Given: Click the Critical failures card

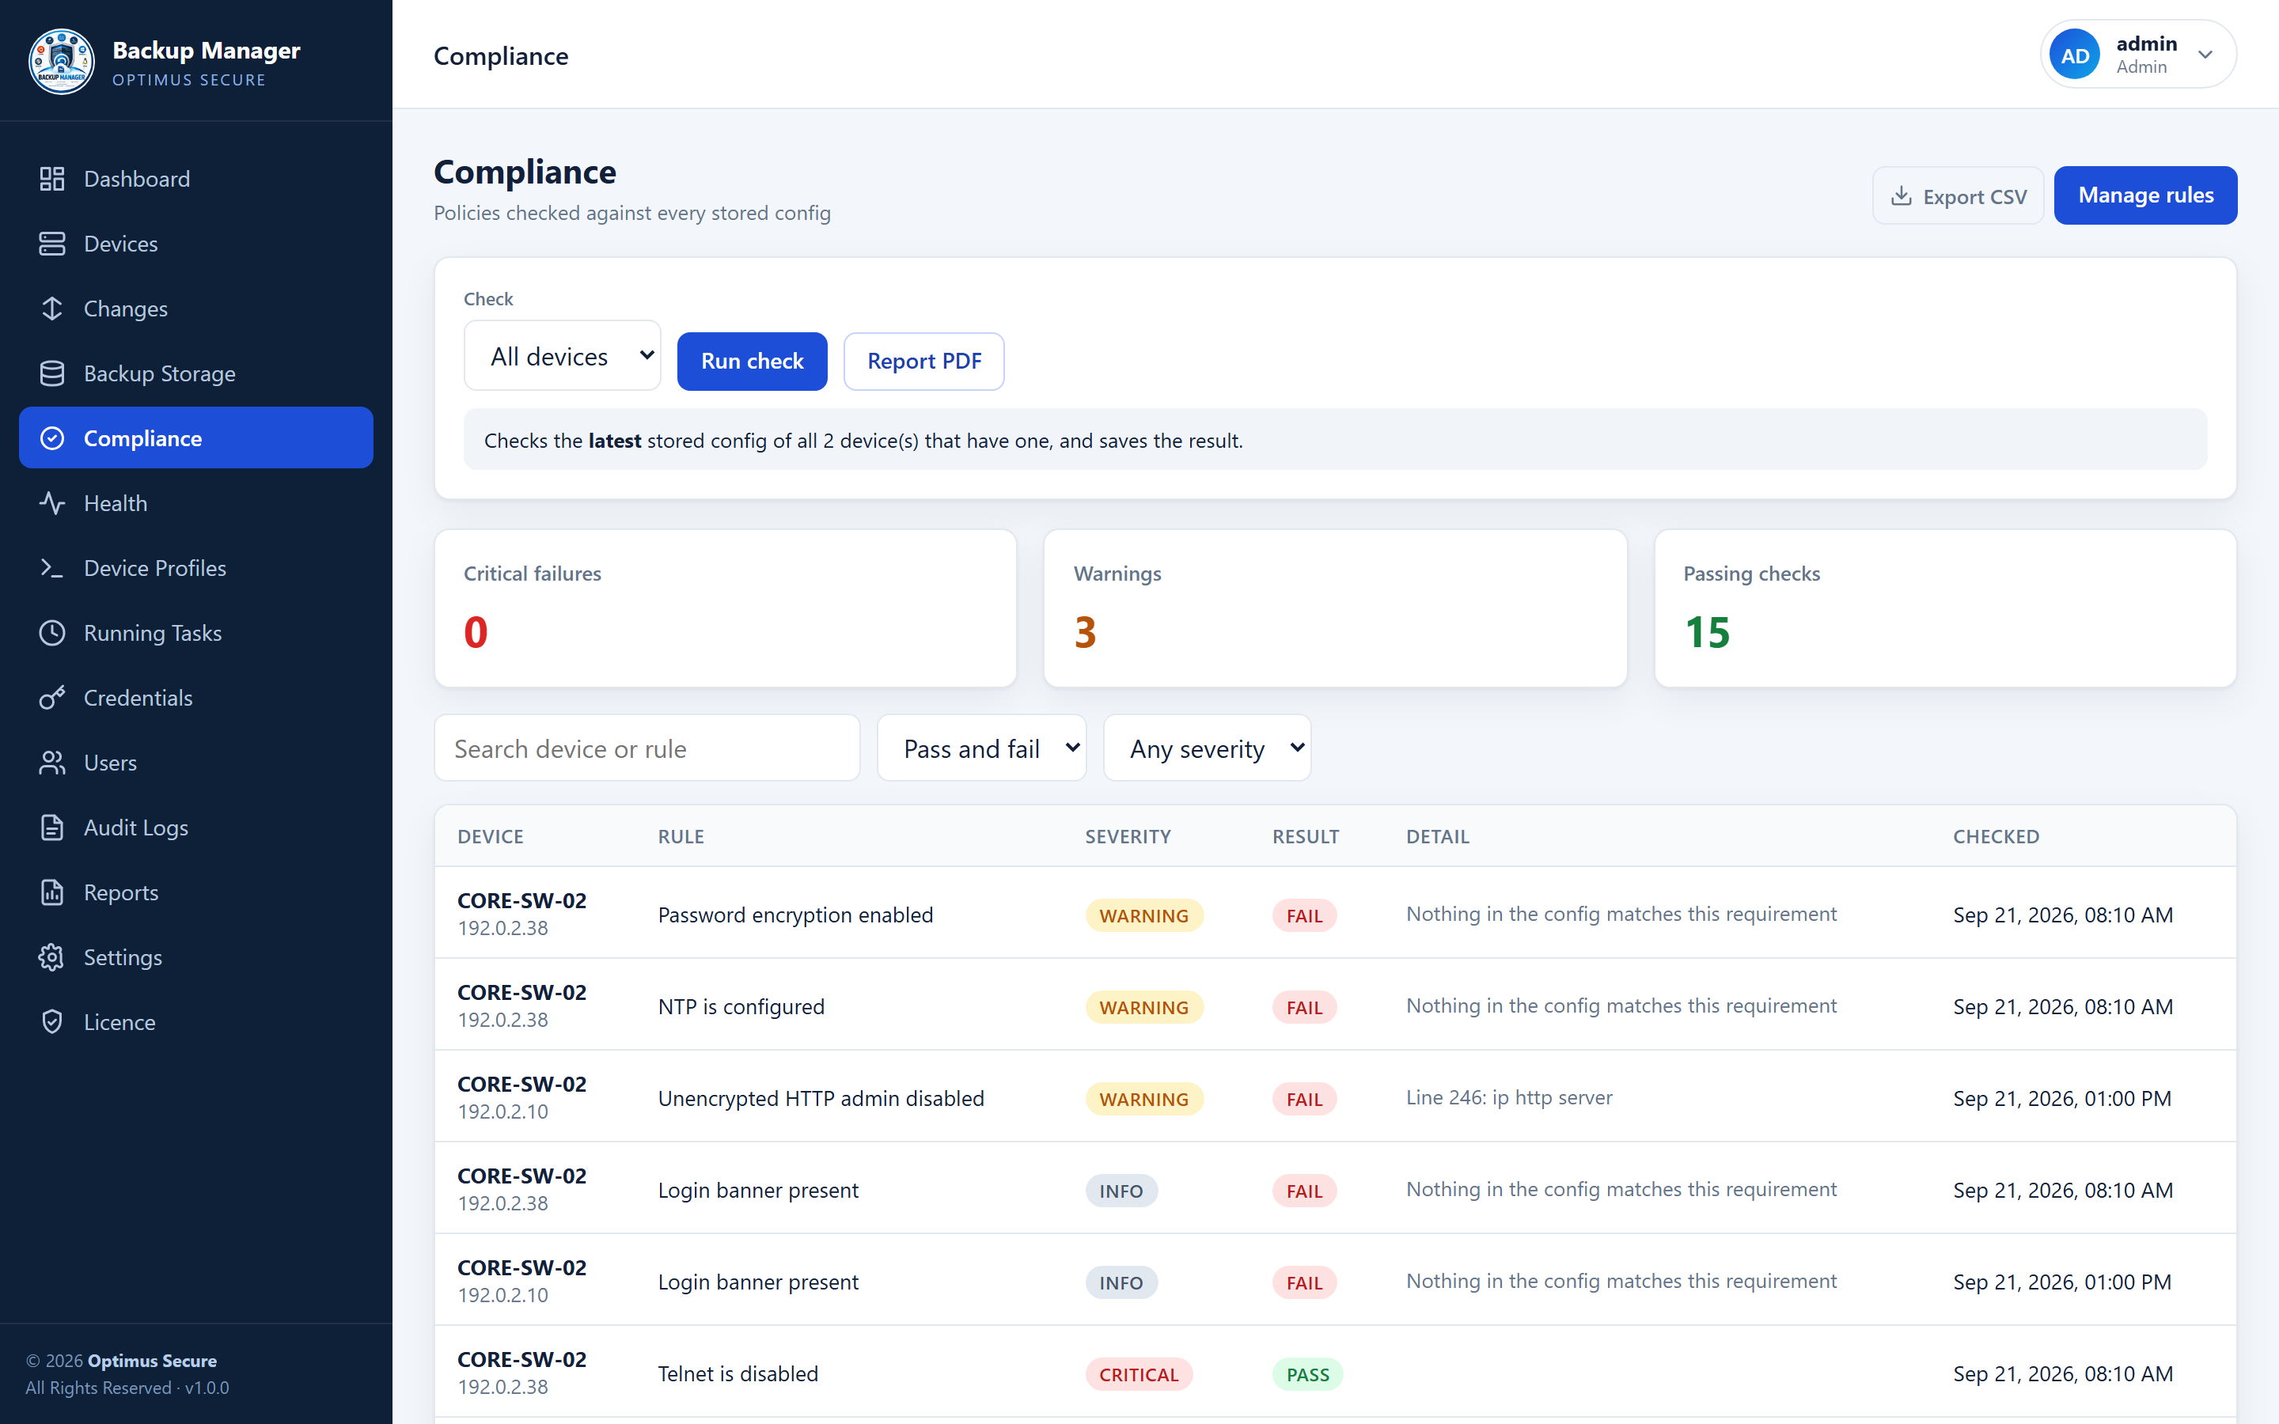Looking at the screenshot, I should click(x=725, y=608).
